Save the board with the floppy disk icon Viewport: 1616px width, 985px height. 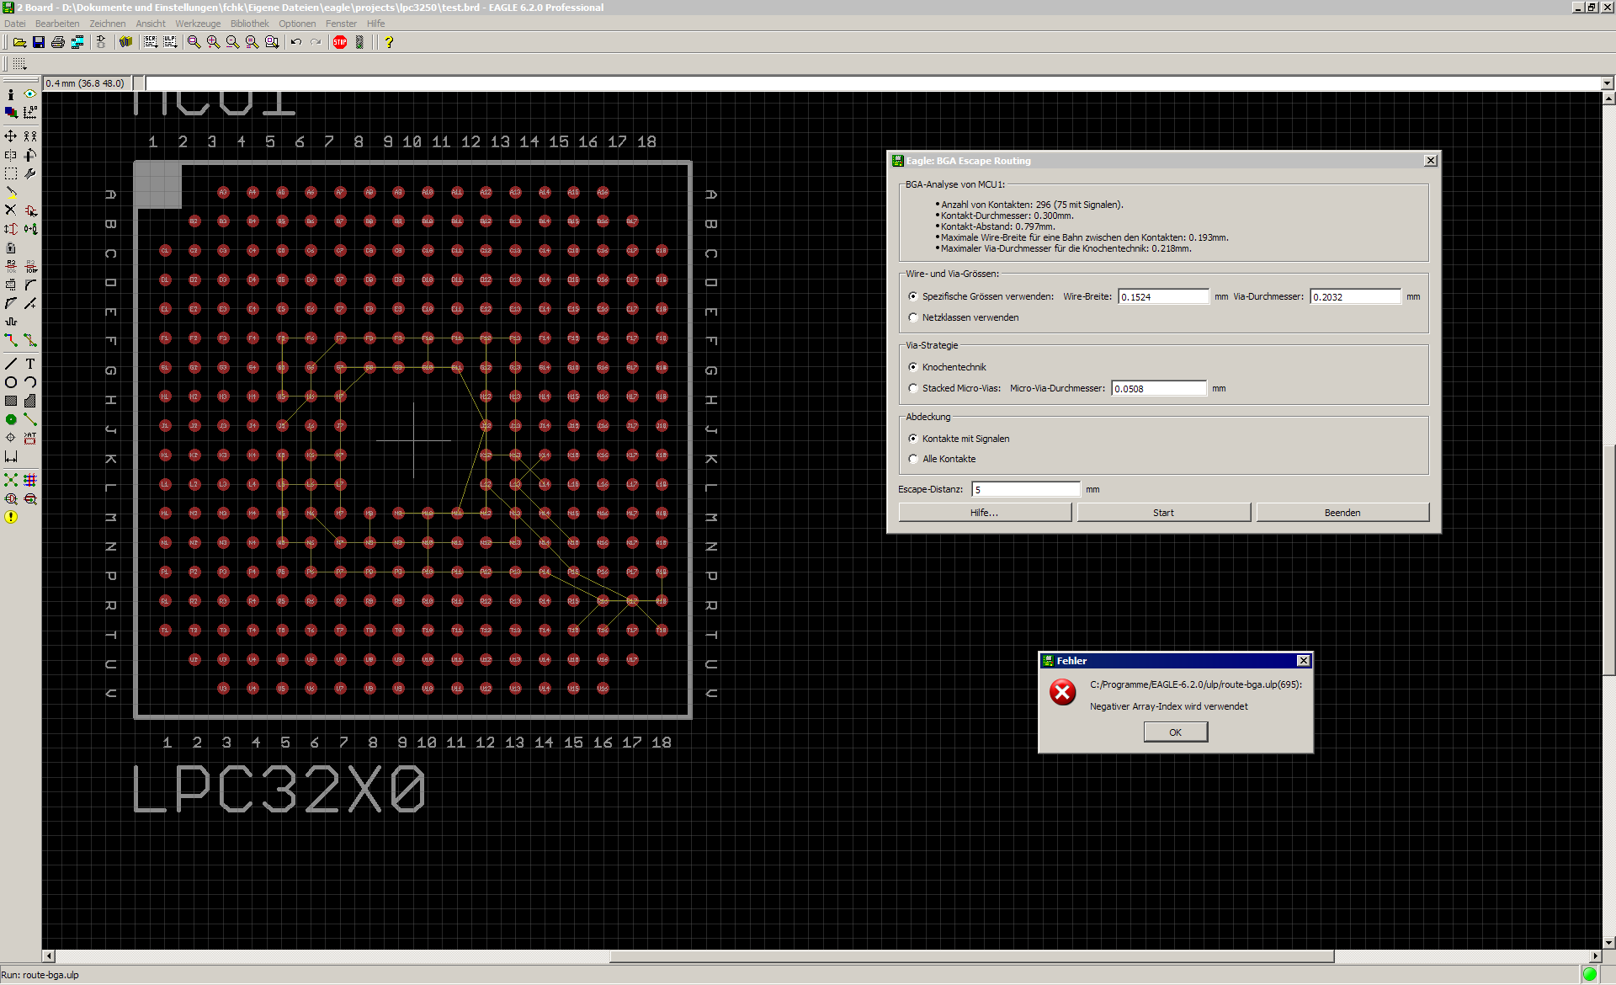[x=39, y=42]
